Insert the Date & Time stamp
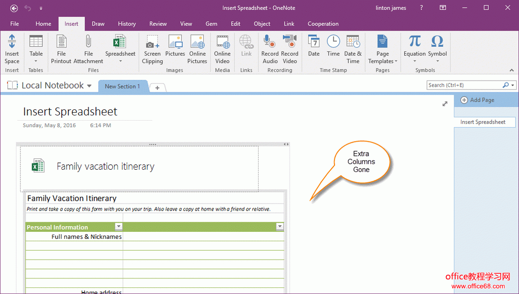Image resolution: width=519 pixels, height=294 pixels. click(352, 41)
